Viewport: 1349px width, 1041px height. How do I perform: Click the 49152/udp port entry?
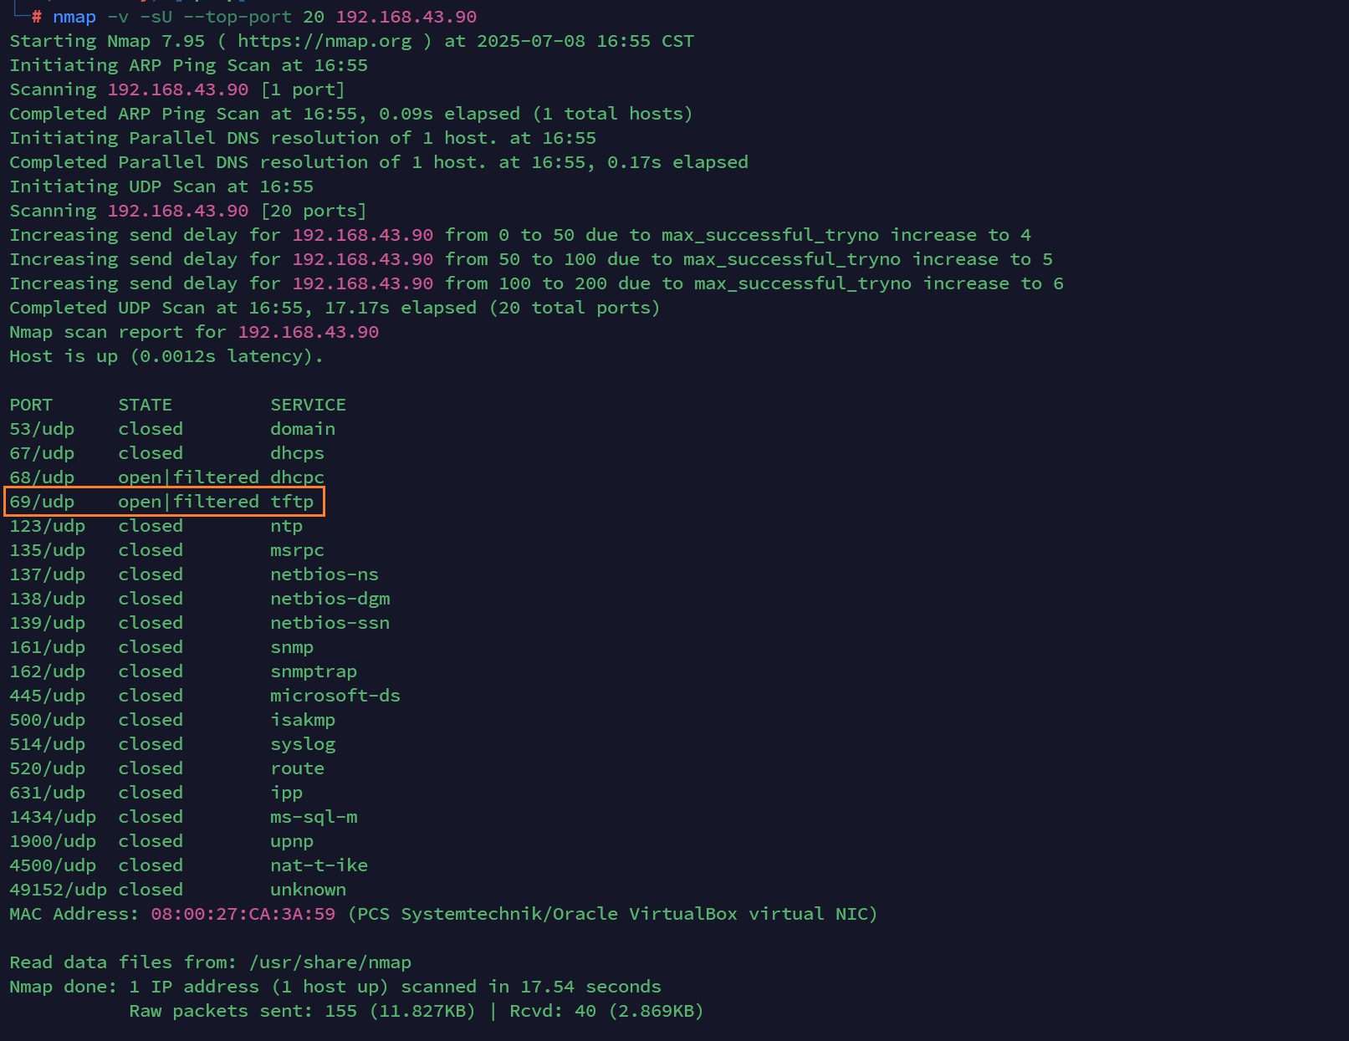tap(58, 890)
